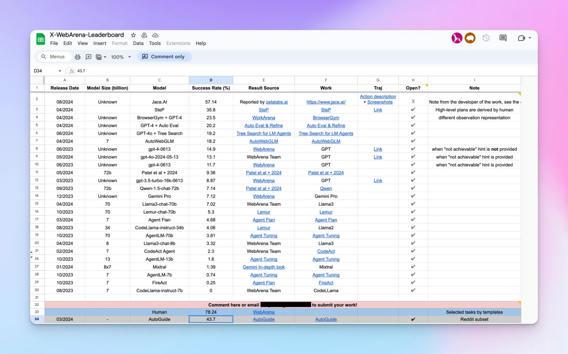
Task: Click the orange collaborator avatar
Action: pos(470,38)
